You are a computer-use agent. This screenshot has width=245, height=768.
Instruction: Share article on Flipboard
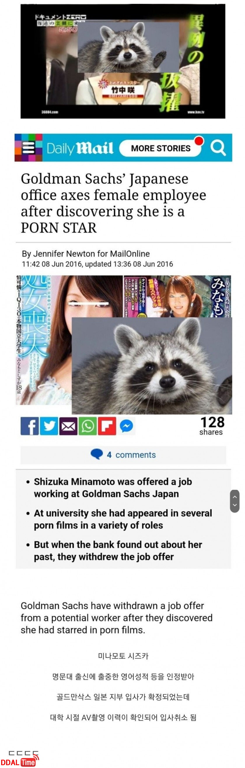coord(107,426)
